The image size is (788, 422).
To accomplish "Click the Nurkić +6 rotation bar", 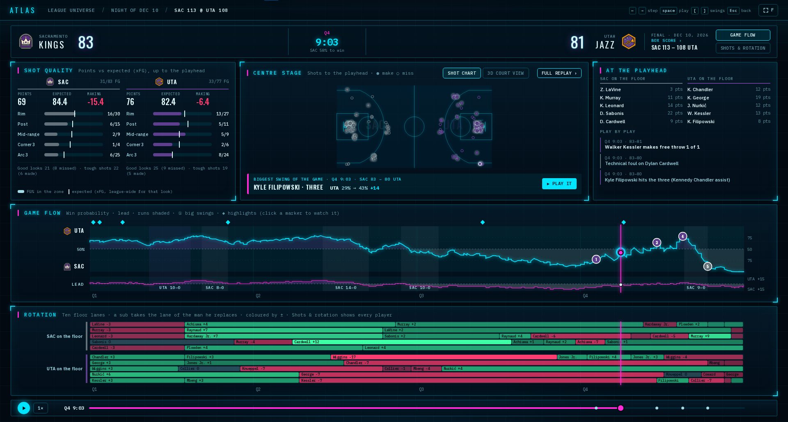I will [195, 374].
